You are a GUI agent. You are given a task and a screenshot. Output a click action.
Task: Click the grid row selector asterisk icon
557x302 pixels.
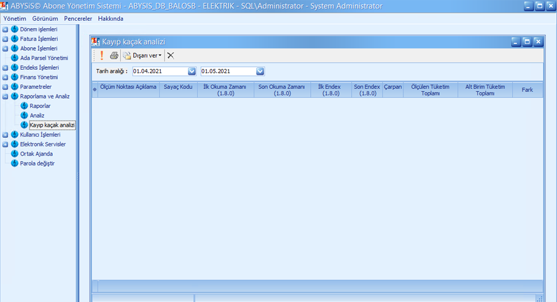[x=95, y=90]
